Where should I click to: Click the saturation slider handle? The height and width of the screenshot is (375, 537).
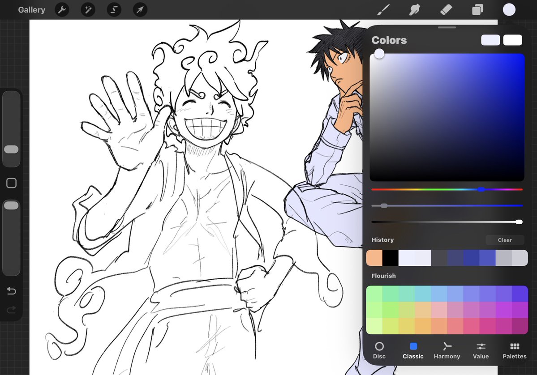(x=384, y=206)
